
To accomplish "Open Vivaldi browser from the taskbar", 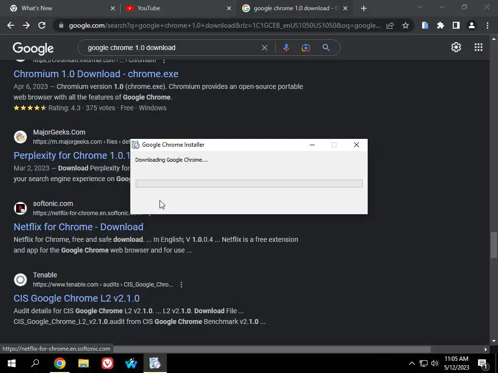I will 107,363.
